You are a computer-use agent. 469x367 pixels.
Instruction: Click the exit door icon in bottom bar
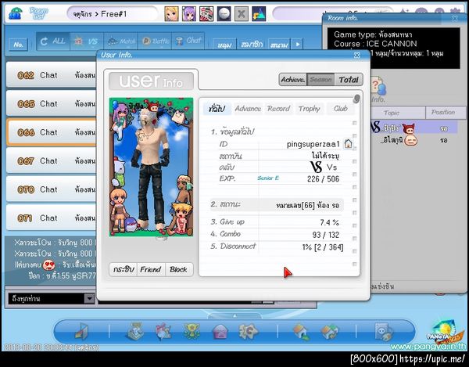pyautogui.click(x=81, y=332)
